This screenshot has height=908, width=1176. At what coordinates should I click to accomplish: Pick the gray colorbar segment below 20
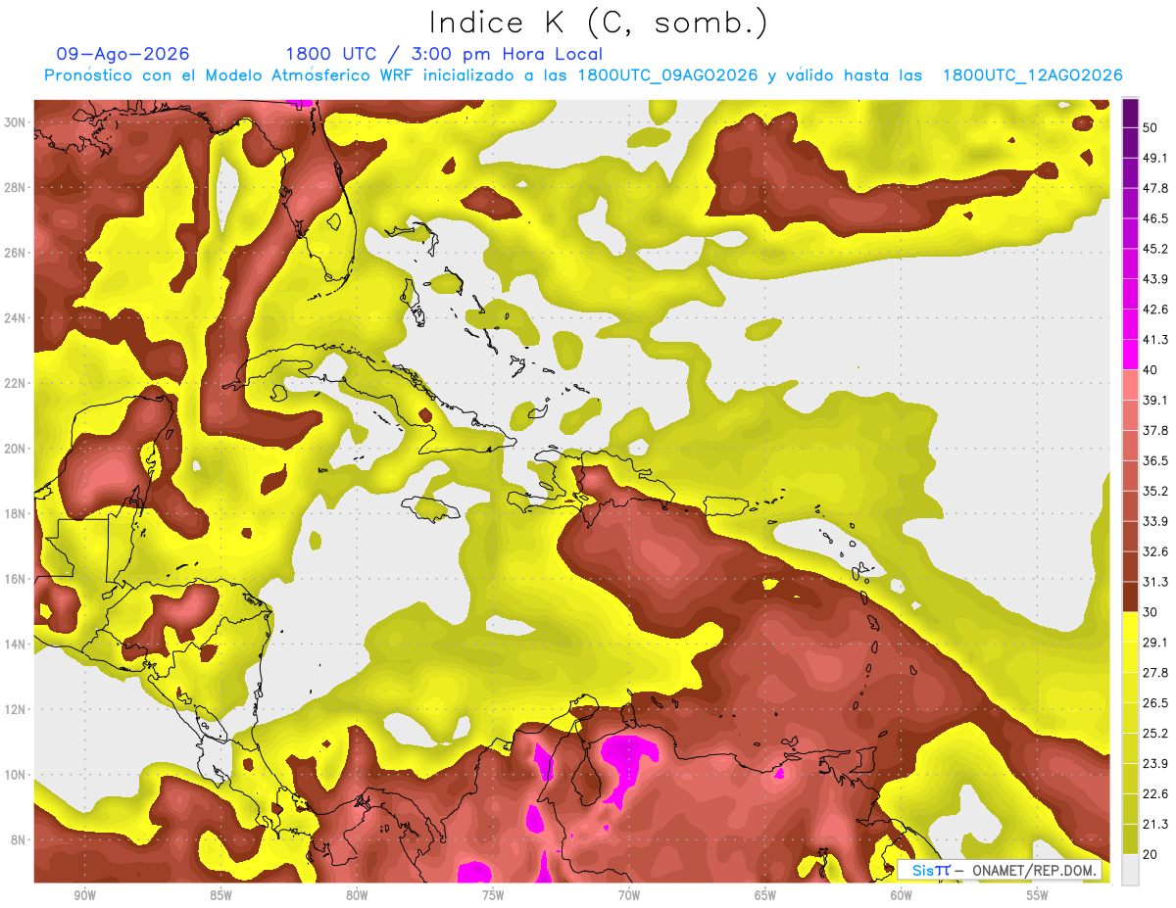[1130, 870]
